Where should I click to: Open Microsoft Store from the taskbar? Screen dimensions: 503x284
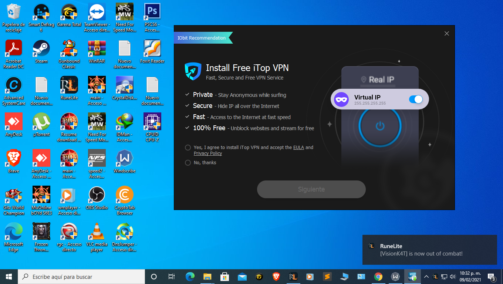tap(225, 277)
